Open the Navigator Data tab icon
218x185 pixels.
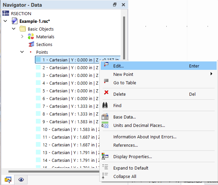point(8,180)
